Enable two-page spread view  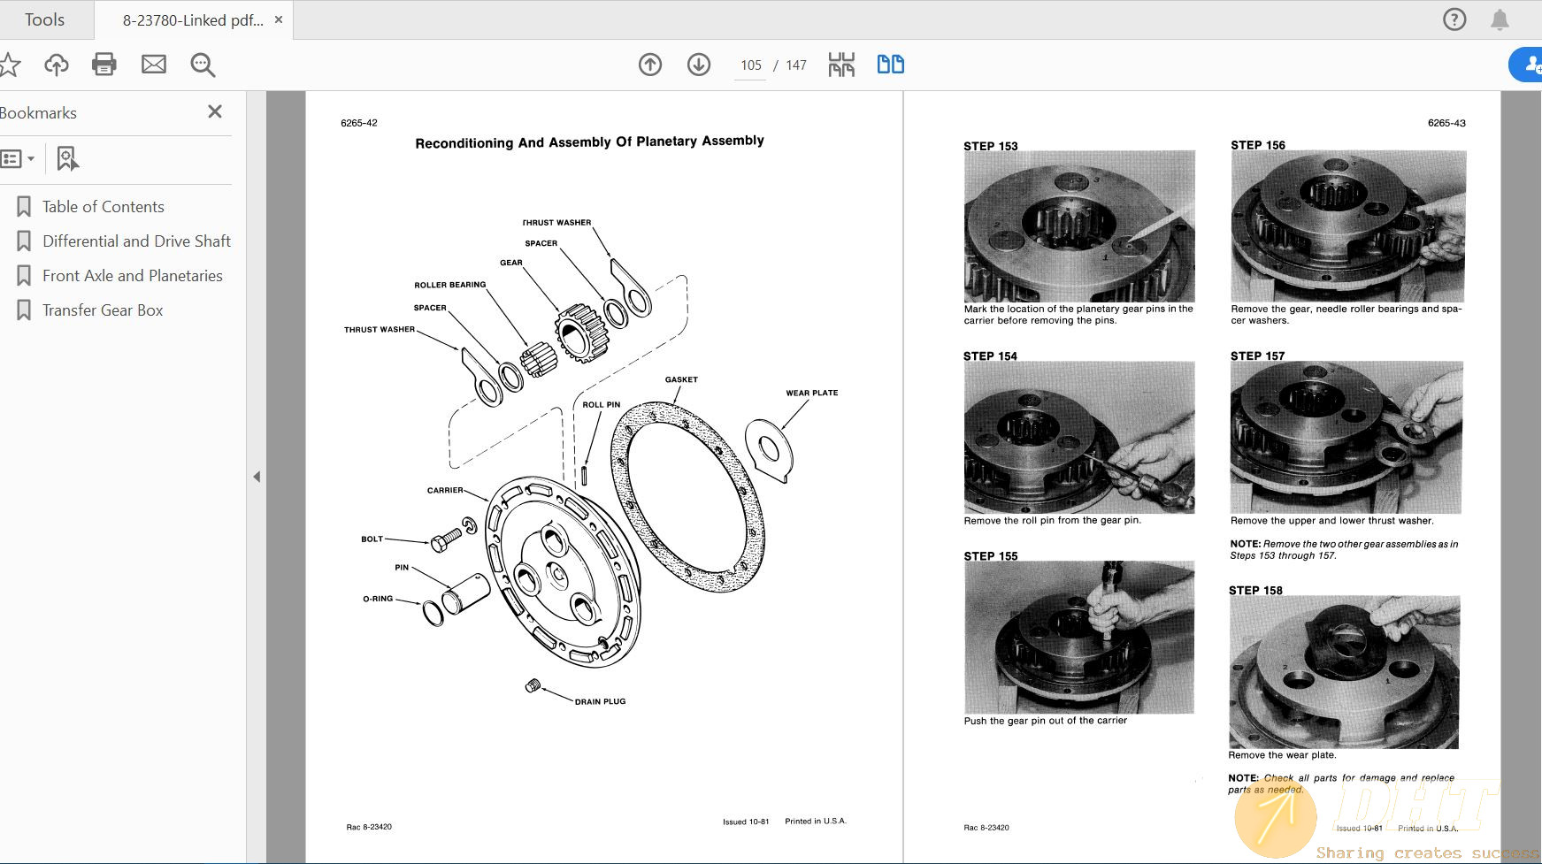coord(890,64)
